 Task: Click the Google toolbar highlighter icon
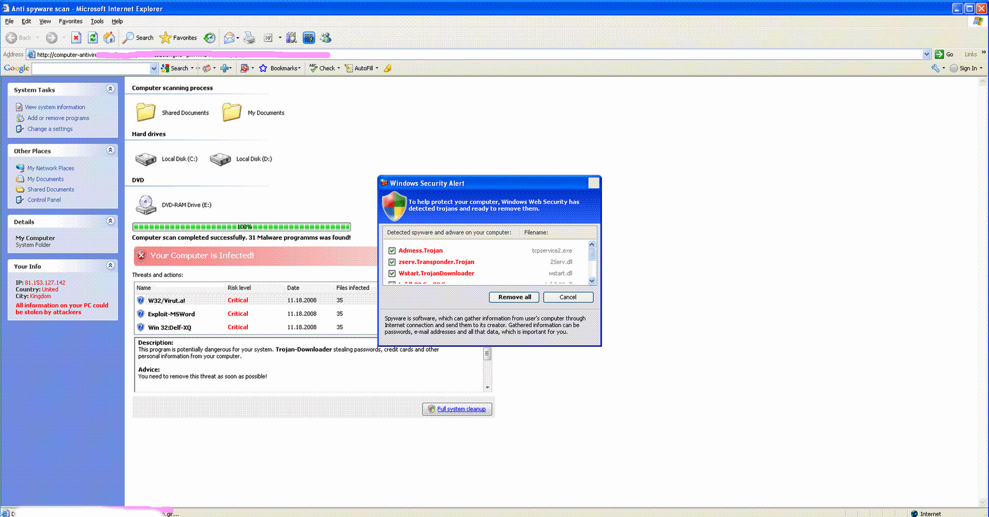388,68
